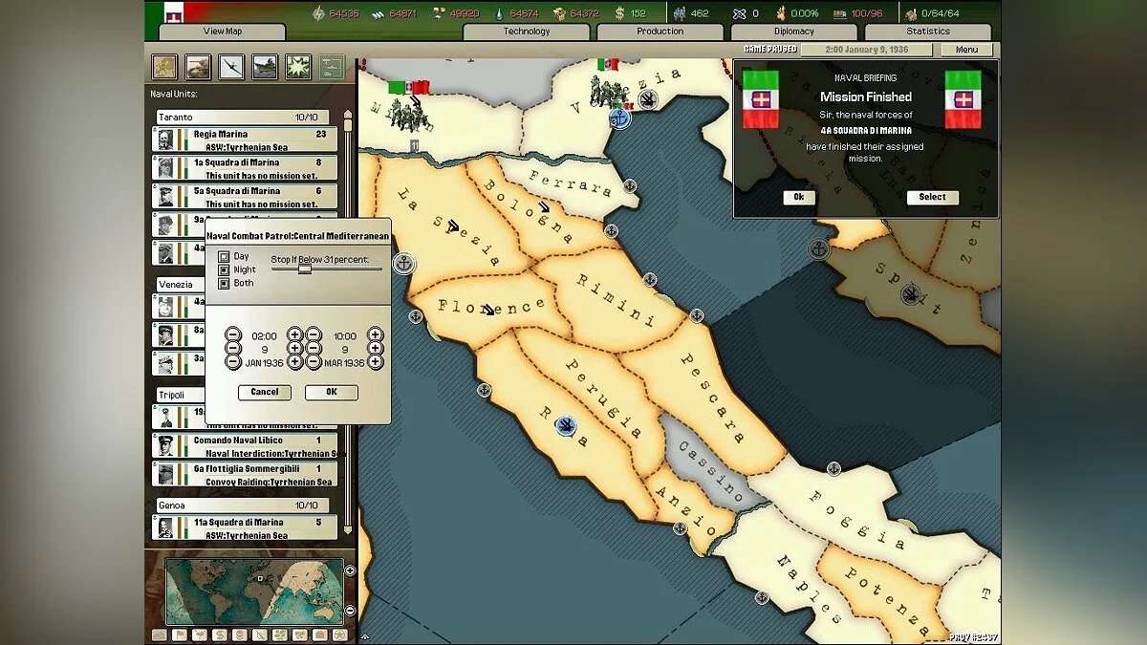Switch to the air units map mode icon
The width and height of the screenshot is (1147, 645).
coord(229,68)
